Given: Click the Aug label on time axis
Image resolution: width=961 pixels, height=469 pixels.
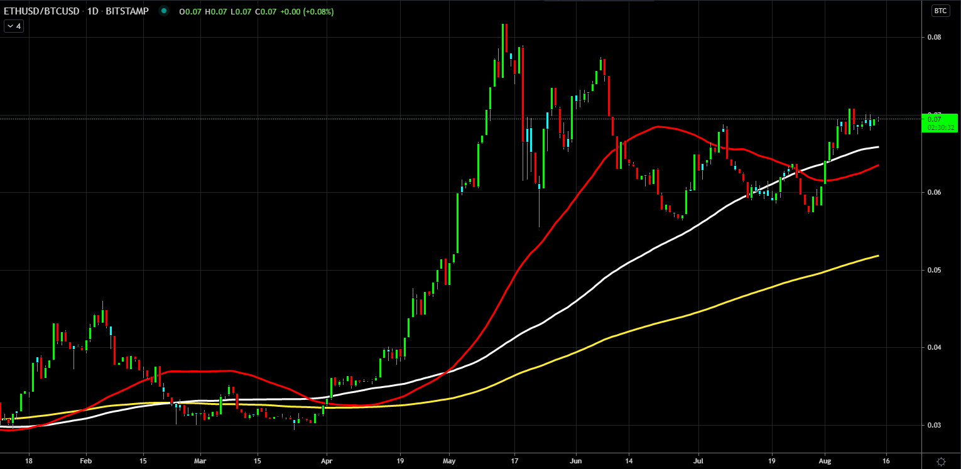Looking at the screenshot, I should [x=827, y=460].
